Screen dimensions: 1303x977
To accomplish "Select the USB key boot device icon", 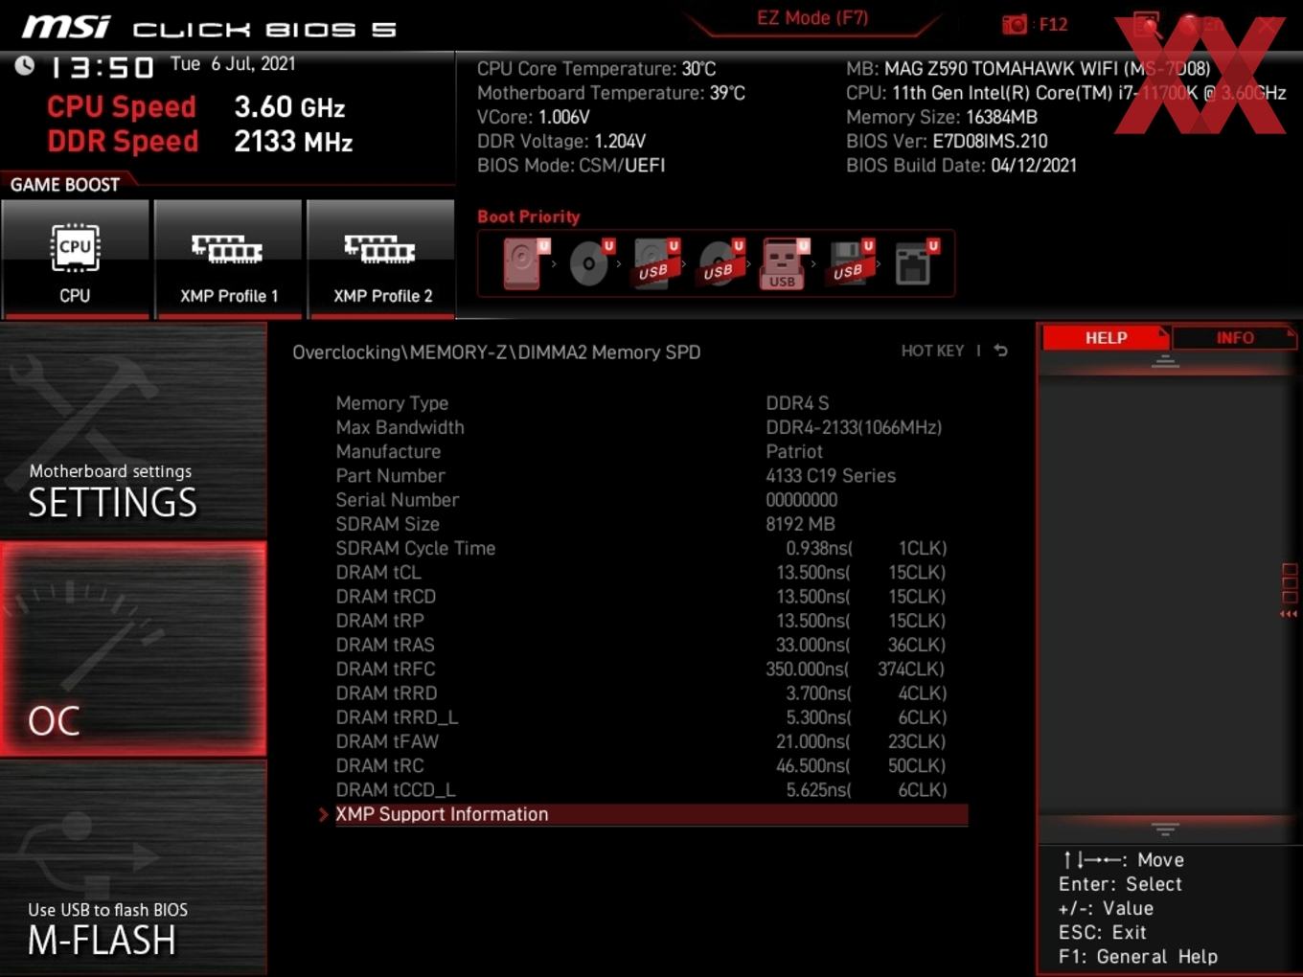I will click(x=785, y=262).
